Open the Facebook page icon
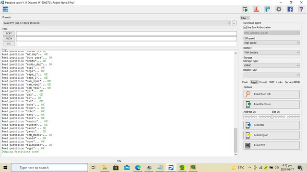Image resolution: width=307 pixels, height=172 pixels. [x=290, y=9]
